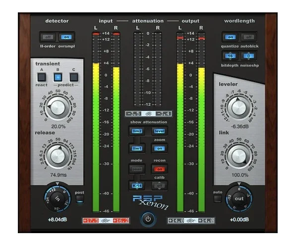The width and height of the screenshot is (296, 246).
Task: Click the output right channel meter
Action: tap(201, 122)
